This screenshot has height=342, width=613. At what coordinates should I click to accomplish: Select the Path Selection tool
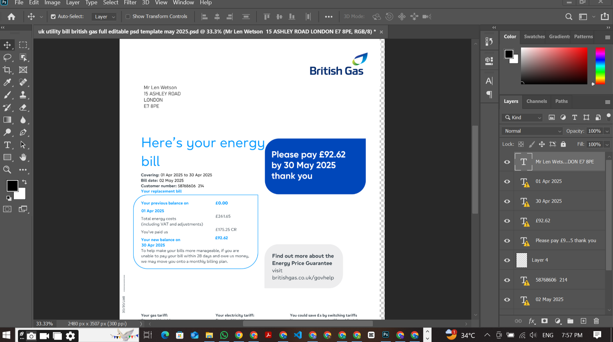pos(23,145)
